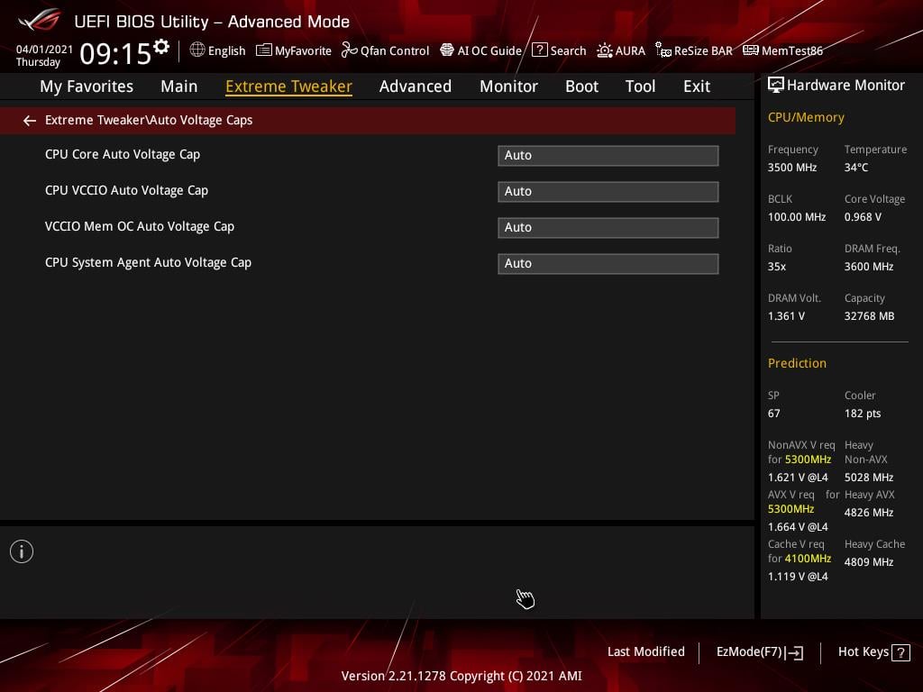This screenshot has height=692, width=923.
Task: Click the 3500 MHz frequency value
Action: pyautogui.click(x=792, y=168)
